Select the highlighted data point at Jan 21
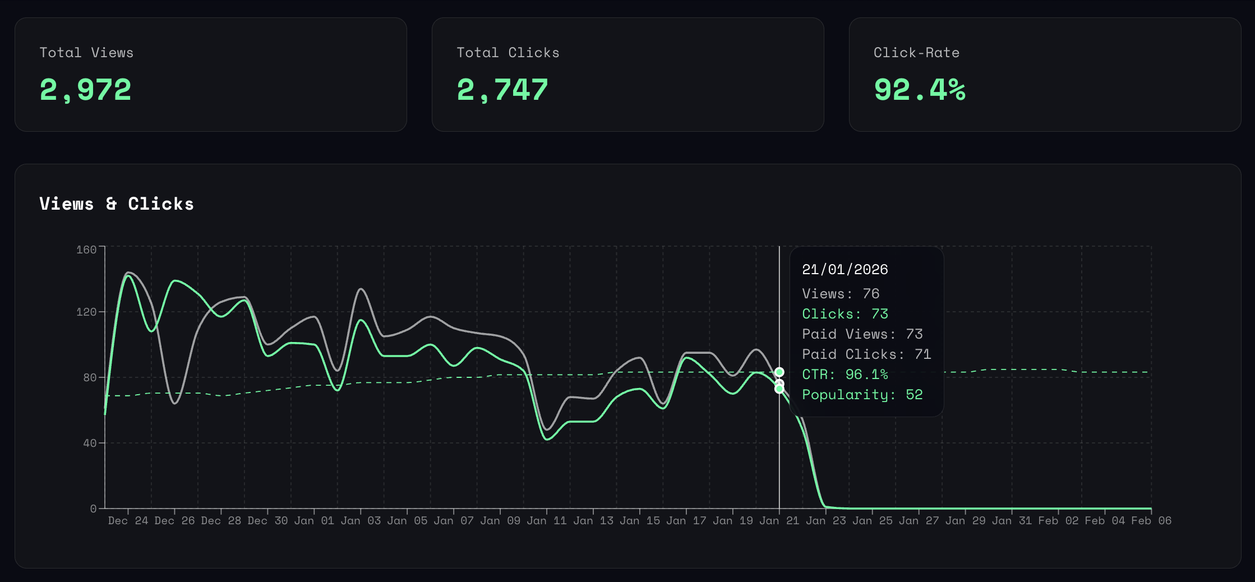 coord(779,371)
